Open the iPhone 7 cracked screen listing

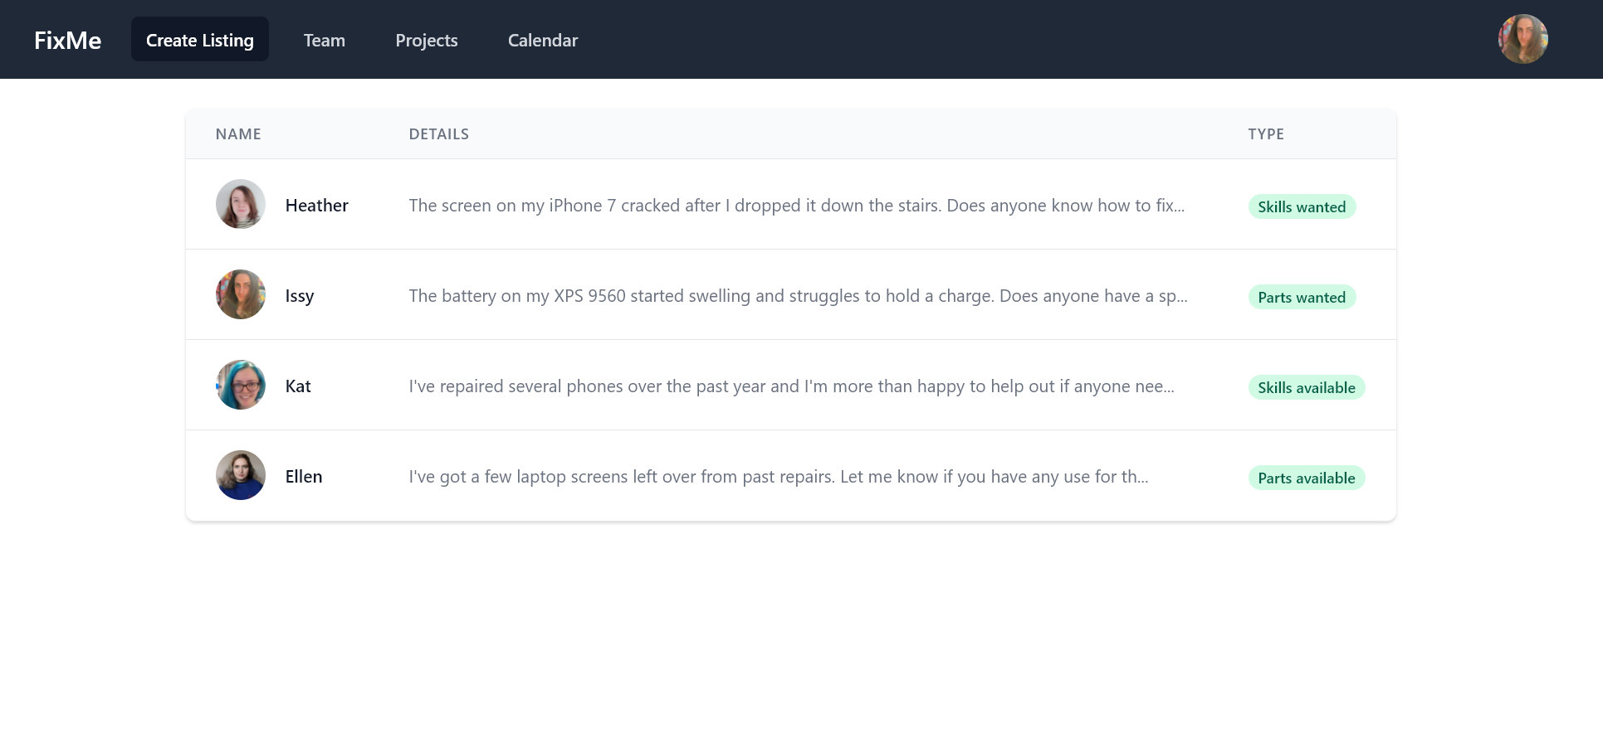tap(797, 205)
